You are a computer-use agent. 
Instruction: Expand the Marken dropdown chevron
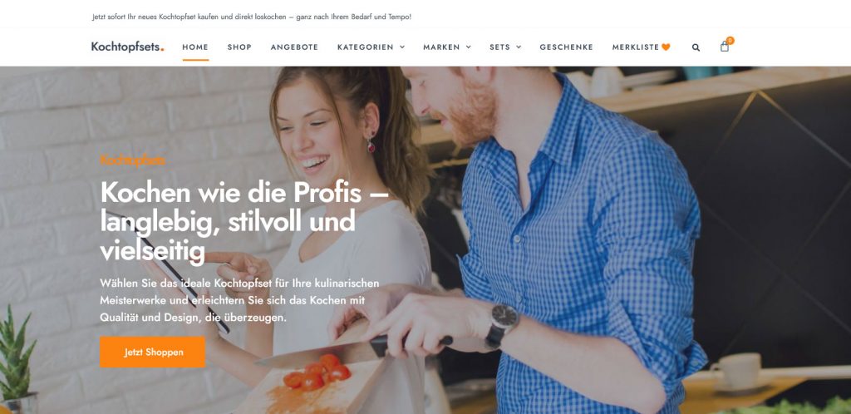(x=469, y=47)
